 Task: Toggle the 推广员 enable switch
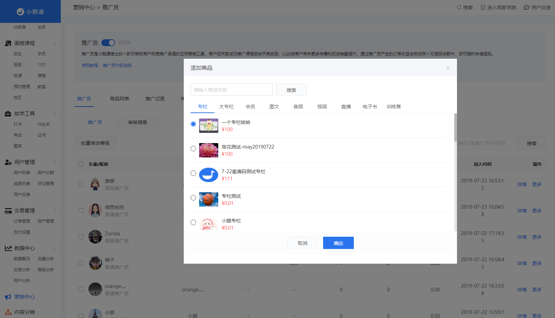pyautogui.click(x=108, y=43)
